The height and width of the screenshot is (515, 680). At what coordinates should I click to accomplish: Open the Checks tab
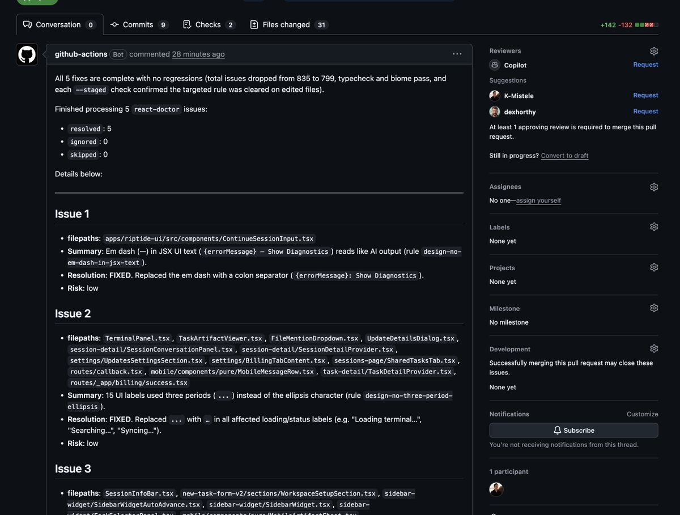pyautogui.click(x=209, y=24)
